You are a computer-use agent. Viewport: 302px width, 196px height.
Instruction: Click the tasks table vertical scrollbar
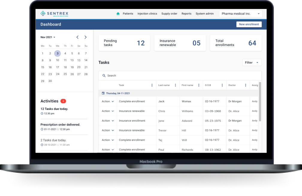[260, 102]
